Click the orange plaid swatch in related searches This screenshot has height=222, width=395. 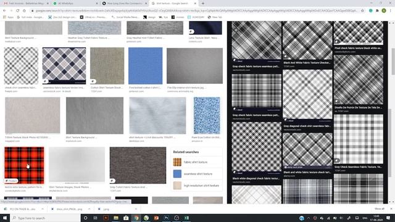[177, 162]
